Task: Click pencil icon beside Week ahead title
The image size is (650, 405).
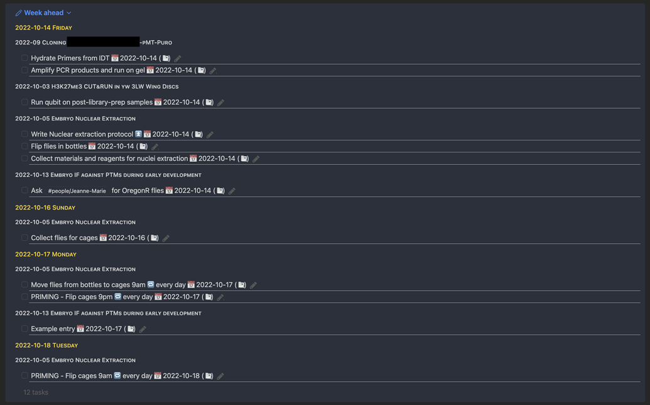Action: 18,13
